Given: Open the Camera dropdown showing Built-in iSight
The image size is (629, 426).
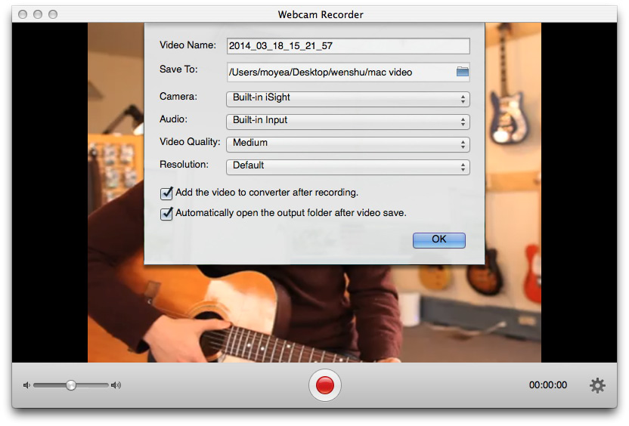Looking at the screenshot, I should 348,99.
